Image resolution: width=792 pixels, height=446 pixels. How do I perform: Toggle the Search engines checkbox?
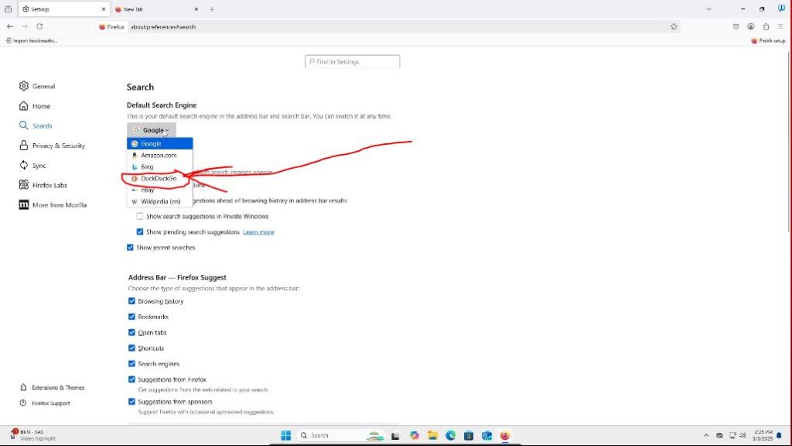pos(131,364)
